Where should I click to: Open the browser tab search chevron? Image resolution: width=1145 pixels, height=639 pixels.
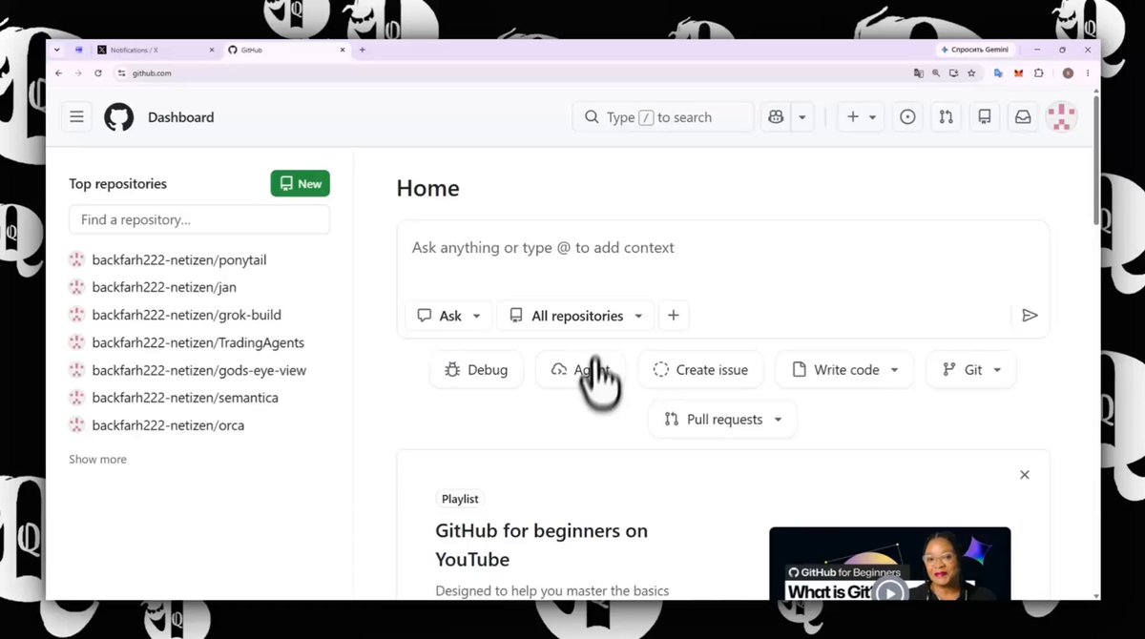(57, 50)
